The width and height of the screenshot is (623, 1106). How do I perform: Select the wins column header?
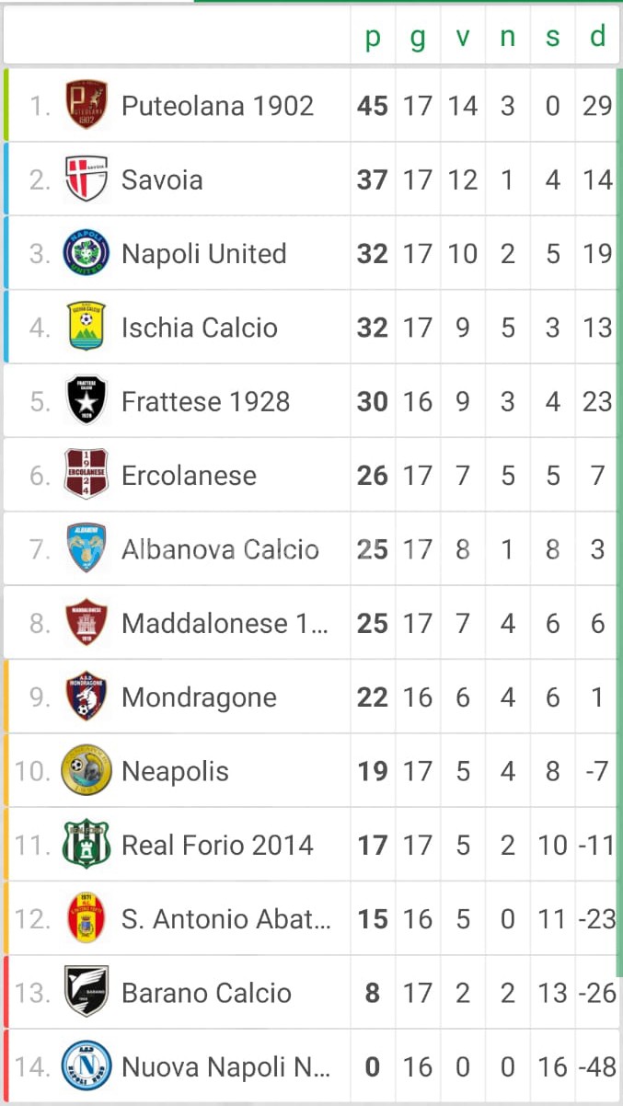(x=462, y=38)
